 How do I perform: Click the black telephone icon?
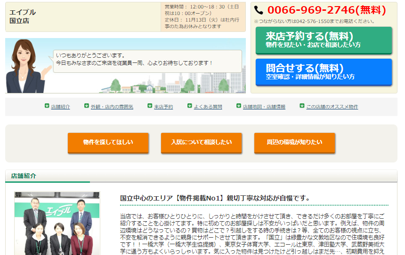(x=259, y=10)
